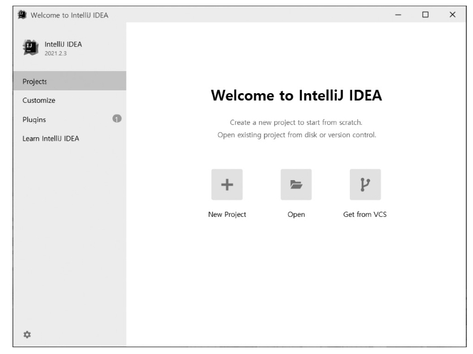Click the version text 2021.2.3
The image size is (473, 354).
pos(55,53)
